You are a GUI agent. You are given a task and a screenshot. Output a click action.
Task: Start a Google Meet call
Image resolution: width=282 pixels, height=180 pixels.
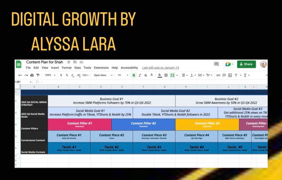(x=229, y=64)
